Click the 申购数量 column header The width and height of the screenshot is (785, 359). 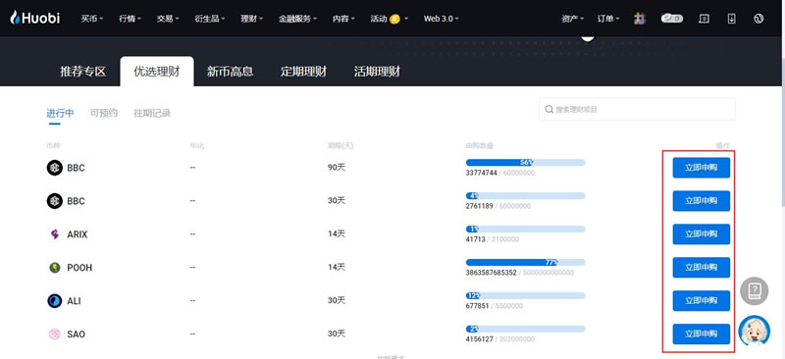coord(480,146)
